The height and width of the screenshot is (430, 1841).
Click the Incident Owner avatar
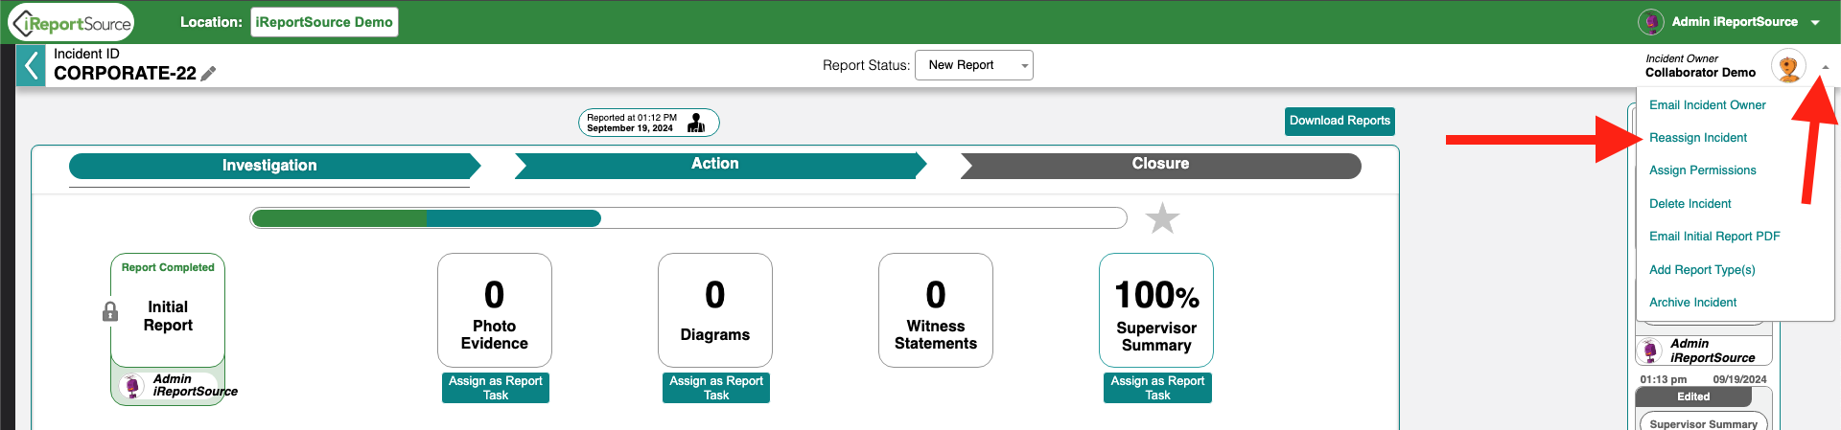point(1788,66)
